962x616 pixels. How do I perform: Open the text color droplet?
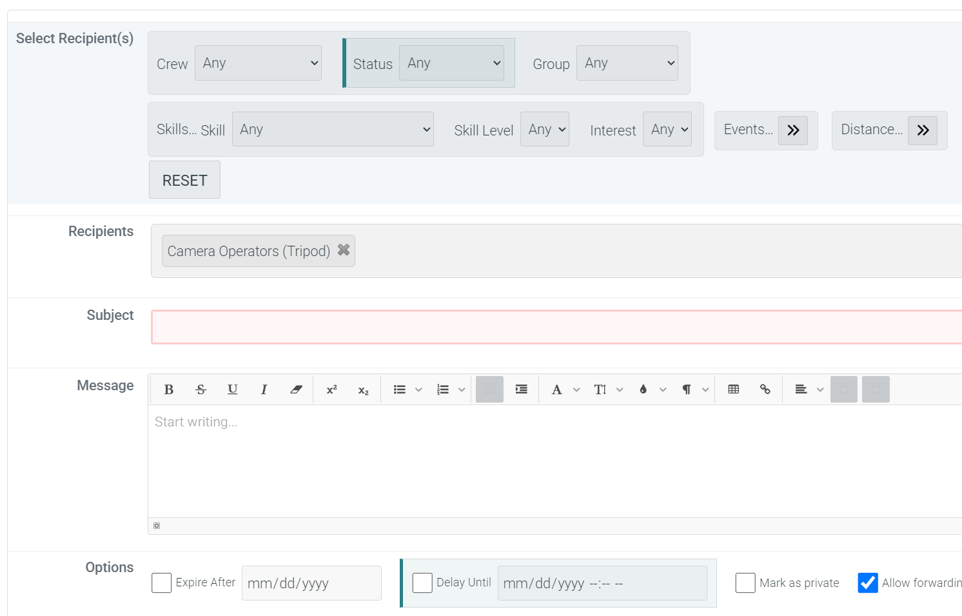click(643, 390)
